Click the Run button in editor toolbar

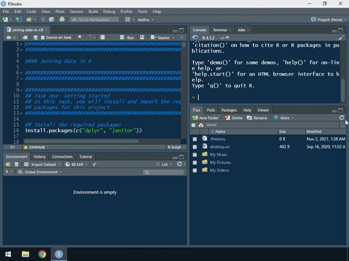coord(127,37)
